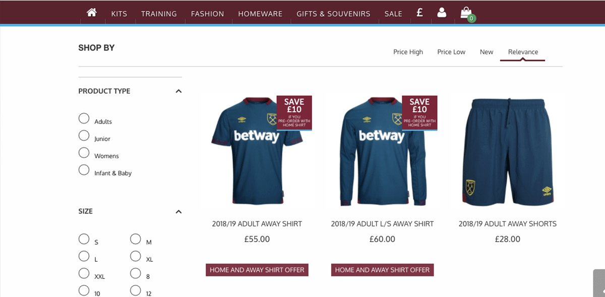Open the currency pound selector
This screenshot has width=605, height=297.
(419, 13)
